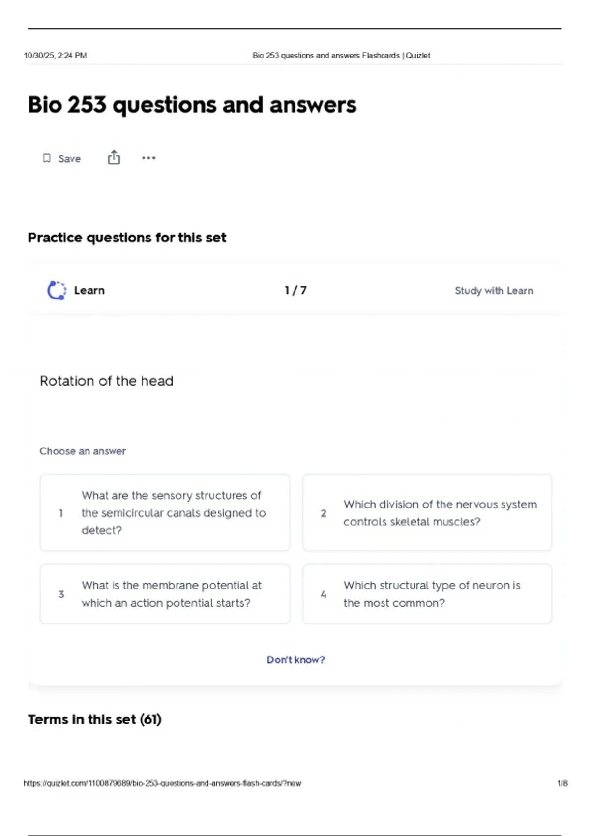This screenshot has width=590, height=836.
Task: Choose the answer about skeletal muscle control
Action: pos(427,512)
